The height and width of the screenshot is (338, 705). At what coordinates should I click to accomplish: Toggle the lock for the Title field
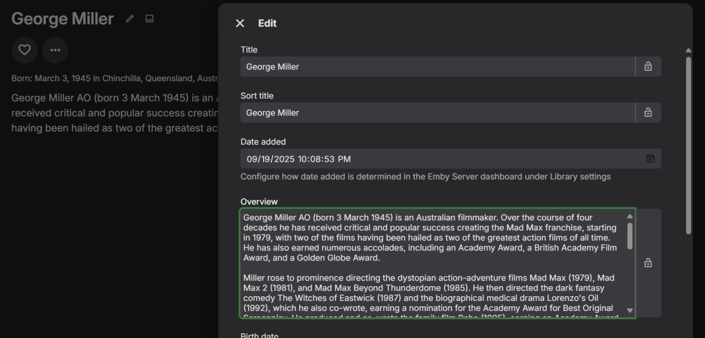648,66
